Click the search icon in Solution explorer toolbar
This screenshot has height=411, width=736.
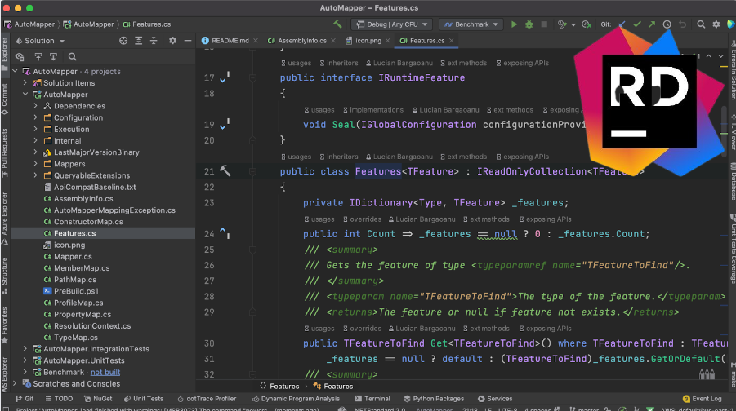(x=72, y=57)
